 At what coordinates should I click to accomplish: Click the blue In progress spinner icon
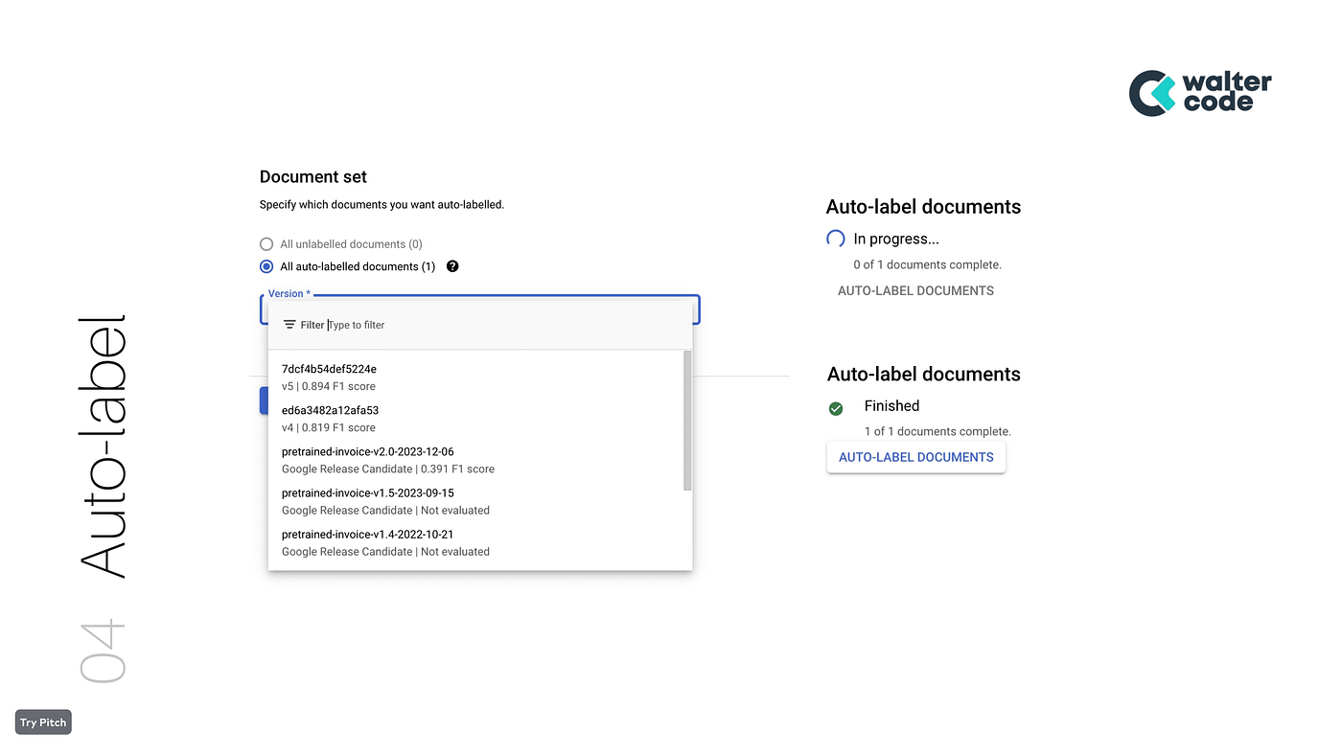(834, 238)
